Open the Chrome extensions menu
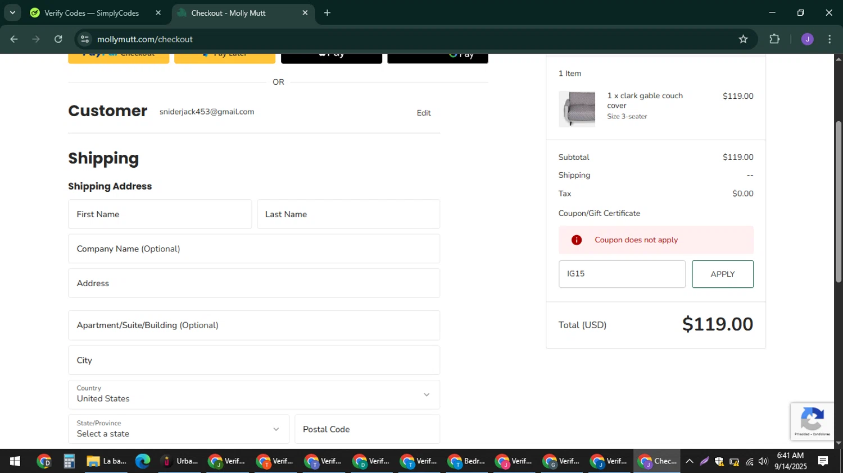The image size is (843, 473). click(774, 39)
